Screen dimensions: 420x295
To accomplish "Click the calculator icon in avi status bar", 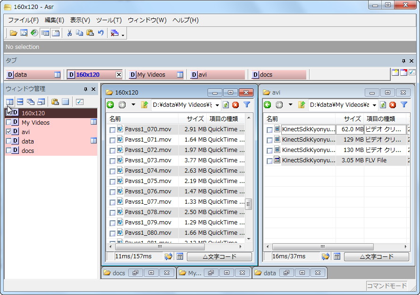I will 337,256.
